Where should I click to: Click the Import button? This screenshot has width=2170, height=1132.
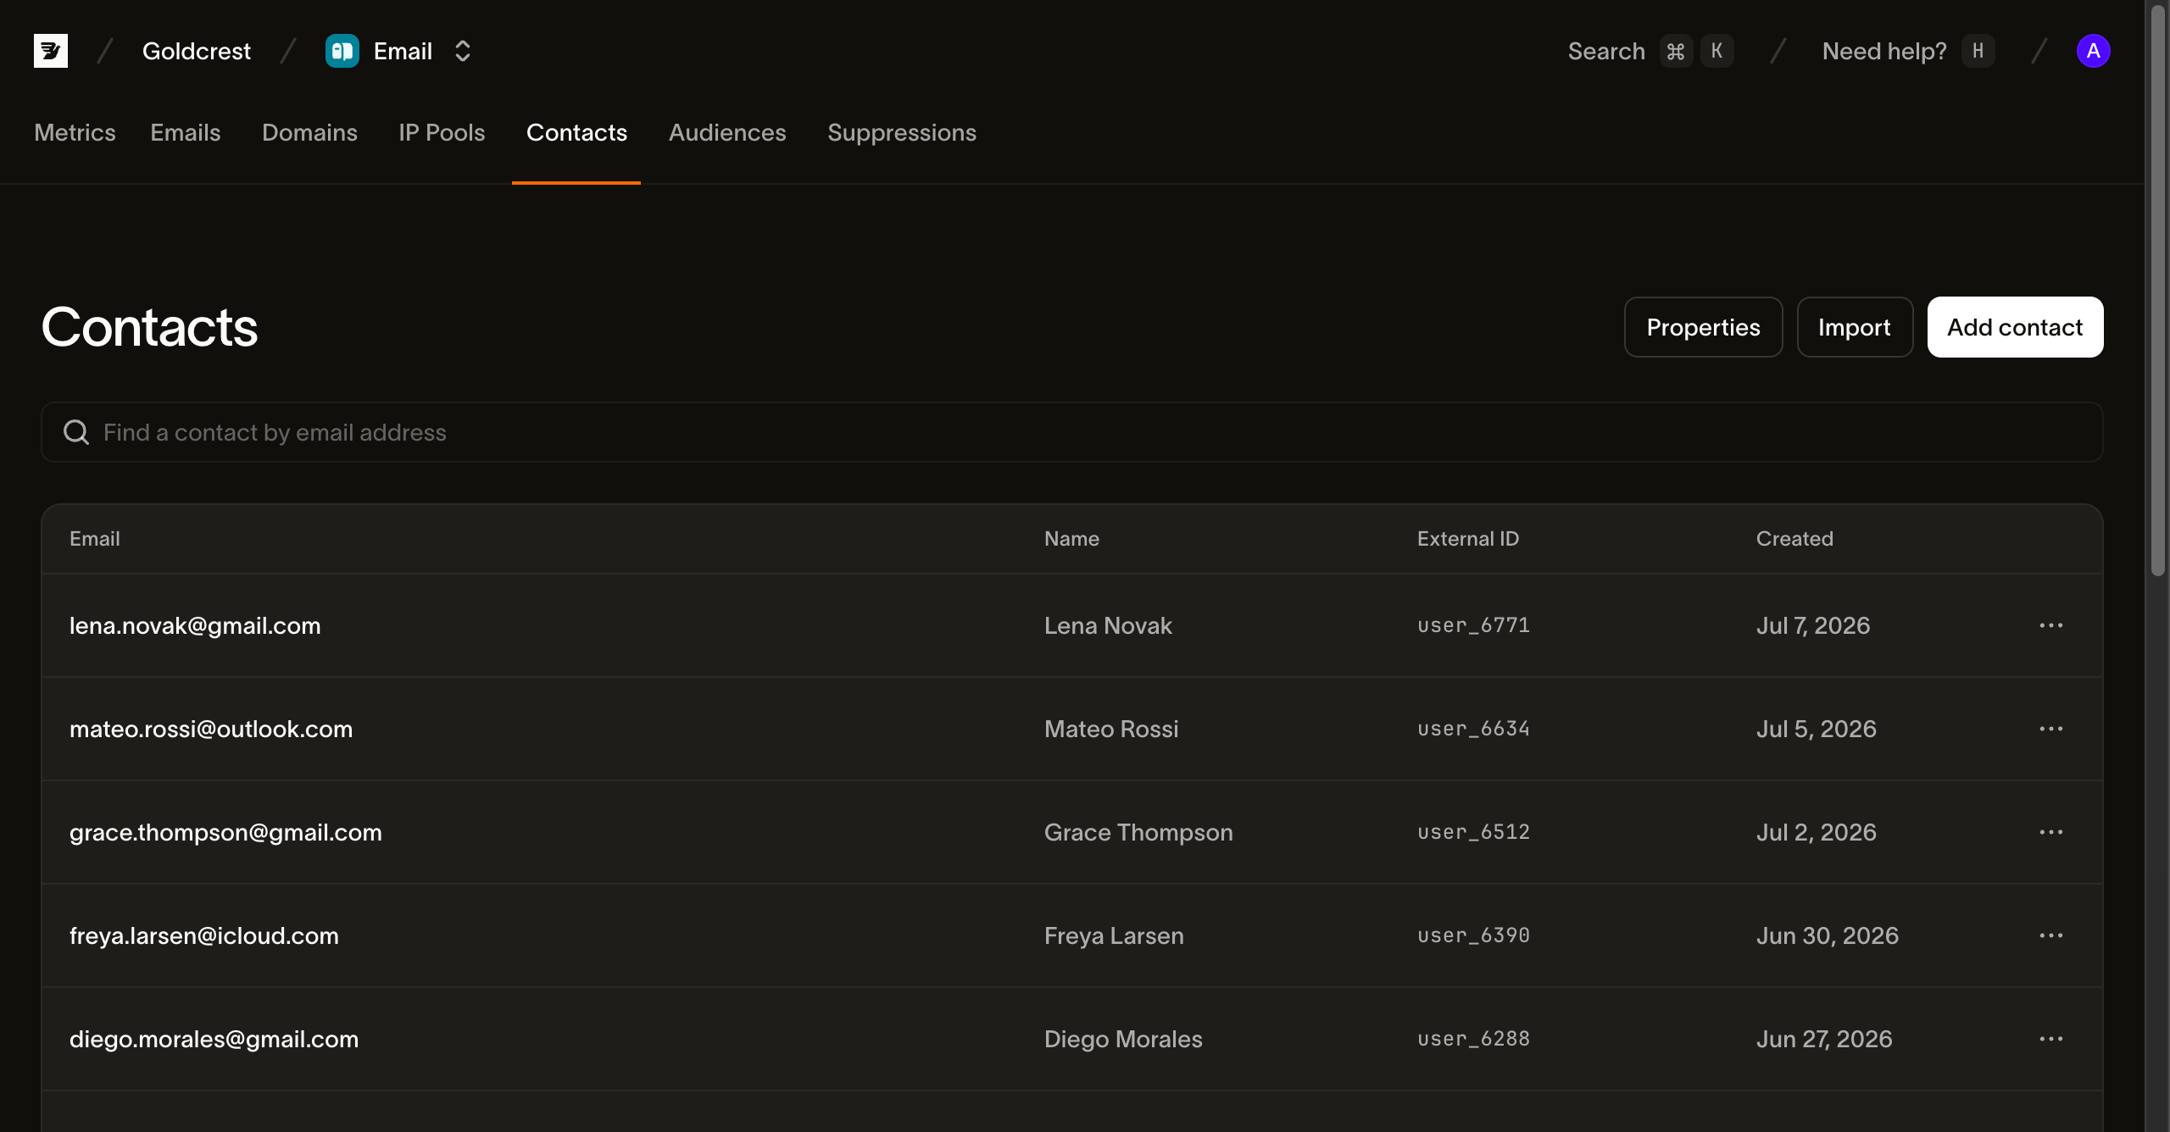(x=1855, y=327)
